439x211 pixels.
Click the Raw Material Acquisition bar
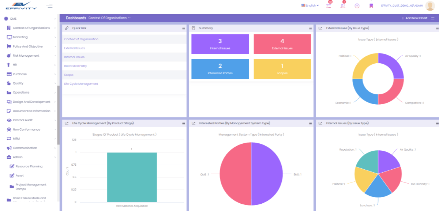click(x=132, y=177)
